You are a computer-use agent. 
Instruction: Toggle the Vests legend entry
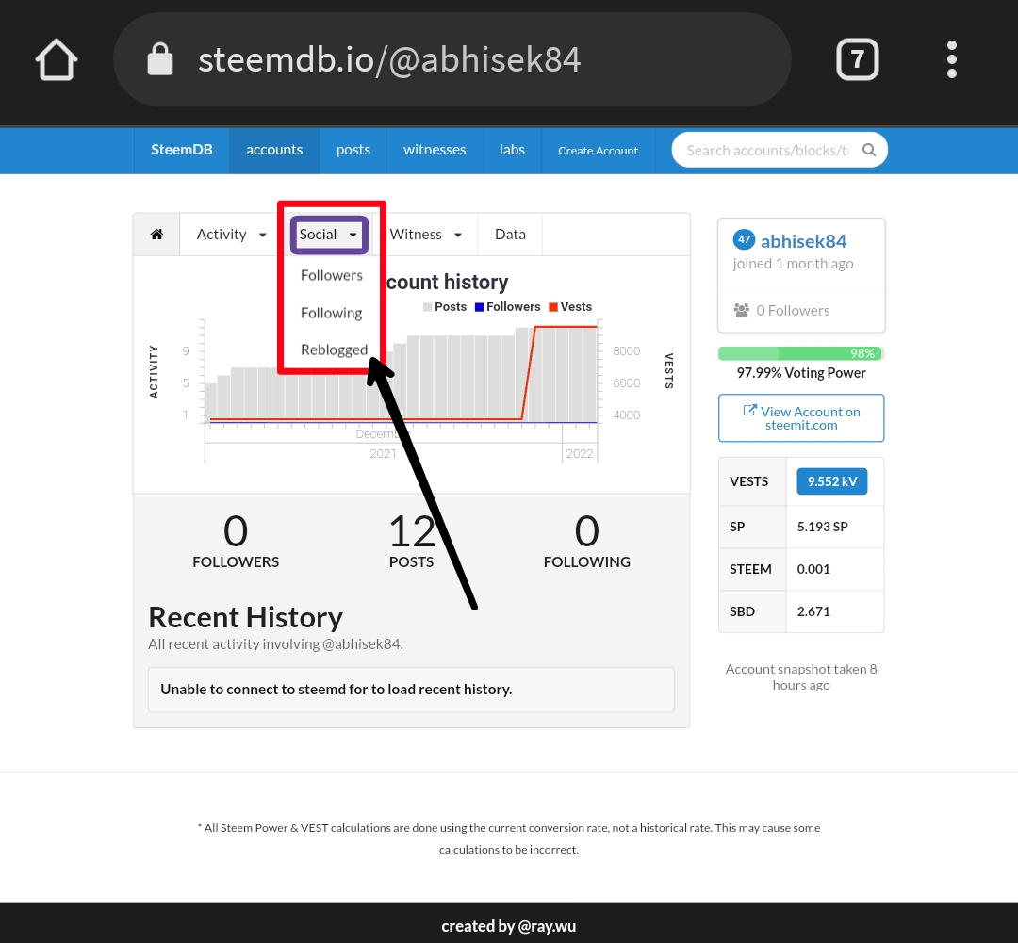[x=570, y=307]
